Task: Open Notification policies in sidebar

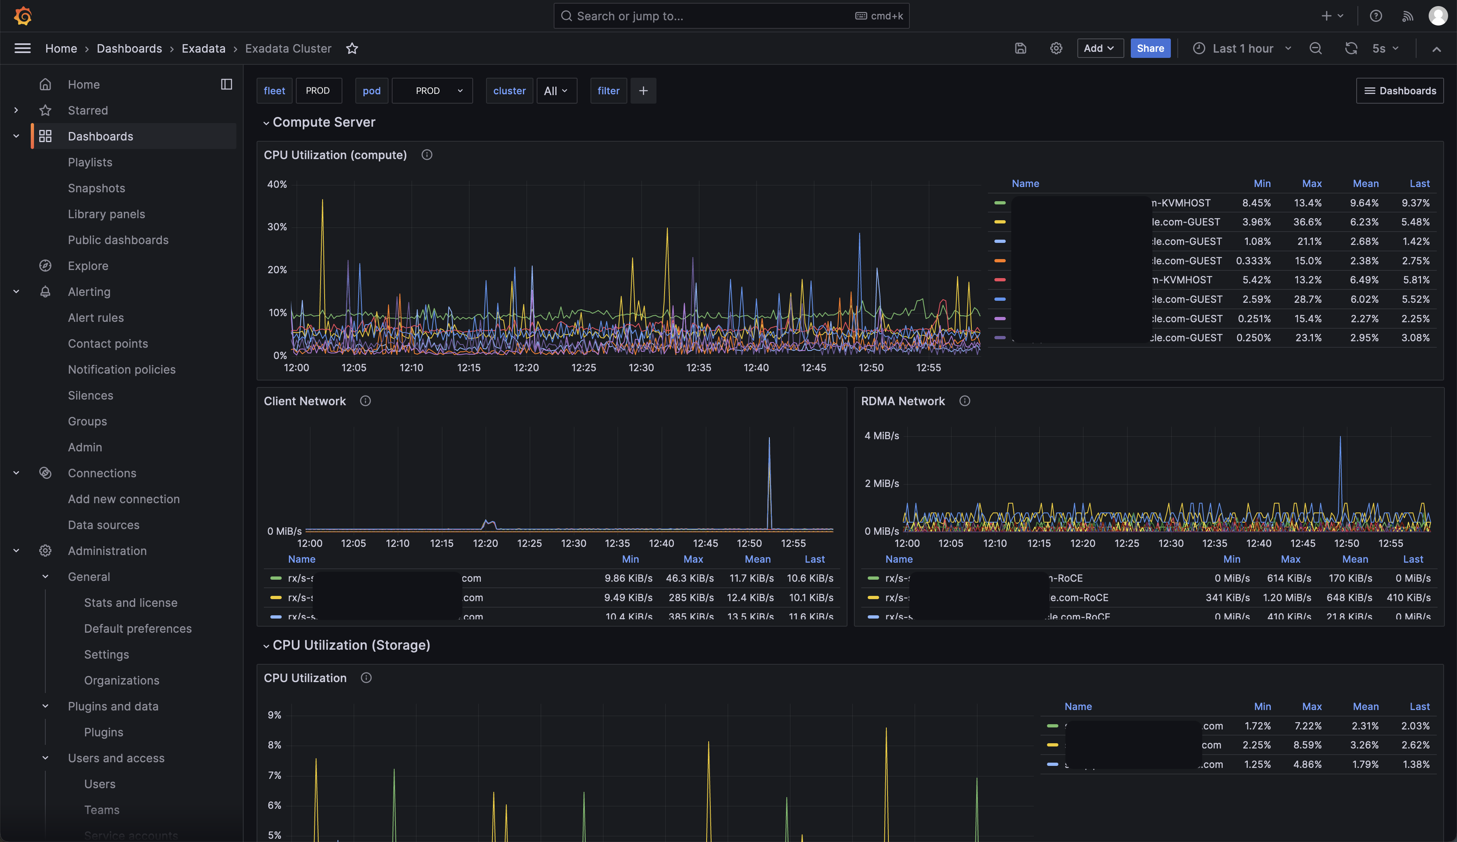Action: coord(121,369)
